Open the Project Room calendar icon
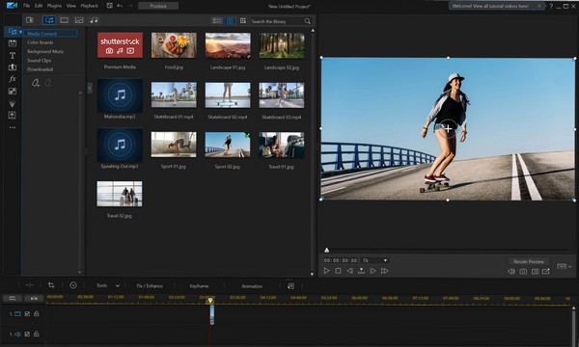579x347 pixels. coord(13,43)
